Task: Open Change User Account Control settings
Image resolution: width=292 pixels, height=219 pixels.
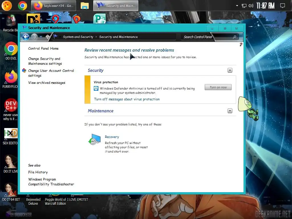Action: [51, 73]
